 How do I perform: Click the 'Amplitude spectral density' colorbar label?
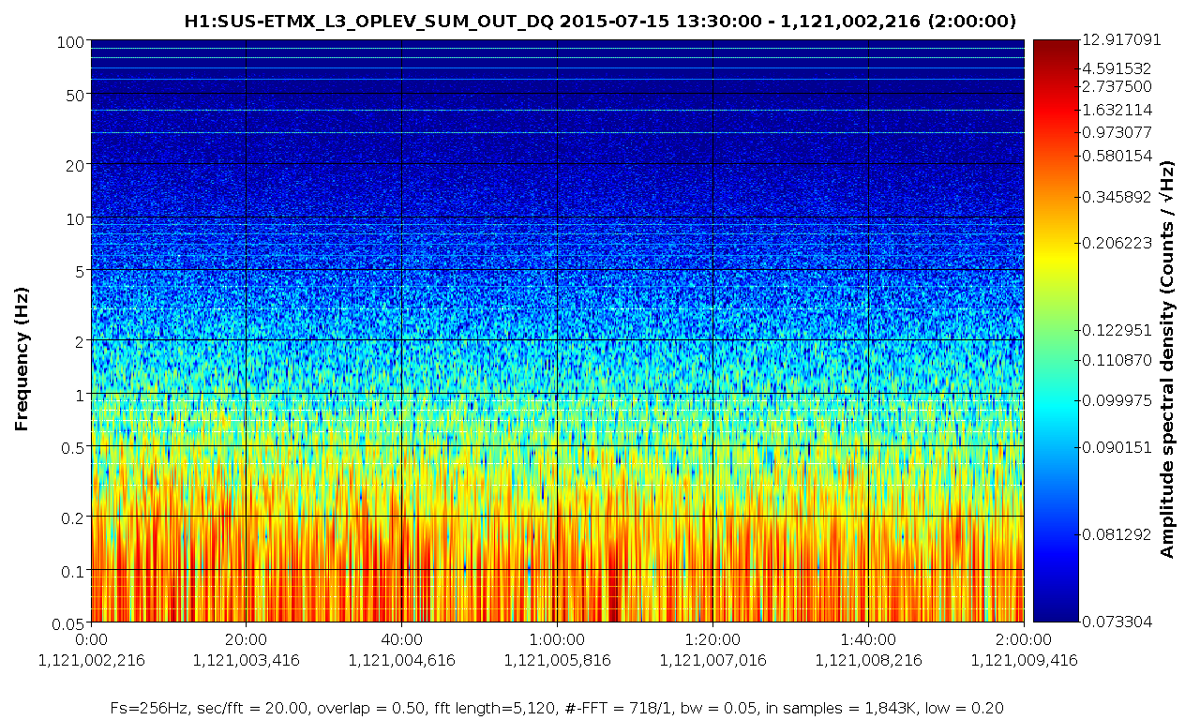1167,361
